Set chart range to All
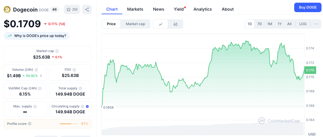Image resolution: width=323 pixels, height=137 pixels. coord(289,24)
